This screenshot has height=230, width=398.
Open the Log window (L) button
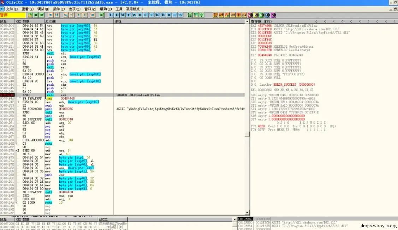[x=111, y=15]
